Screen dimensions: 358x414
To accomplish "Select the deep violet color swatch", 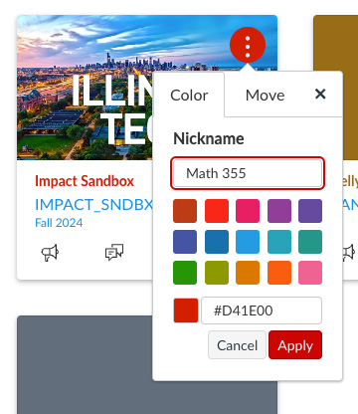I will click(310, 211).
